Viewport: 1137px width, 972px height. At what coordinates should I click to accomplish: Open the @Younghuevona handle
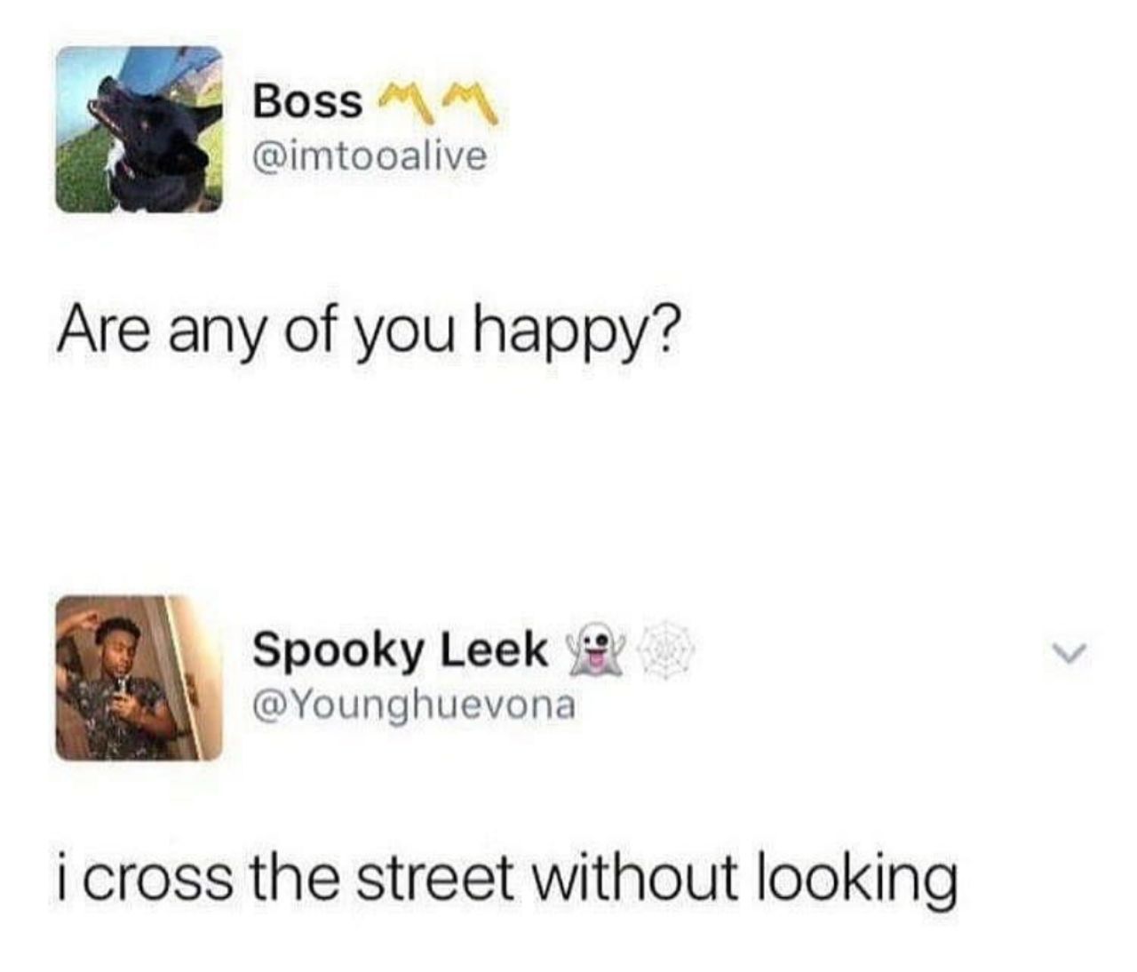[414, 705]
